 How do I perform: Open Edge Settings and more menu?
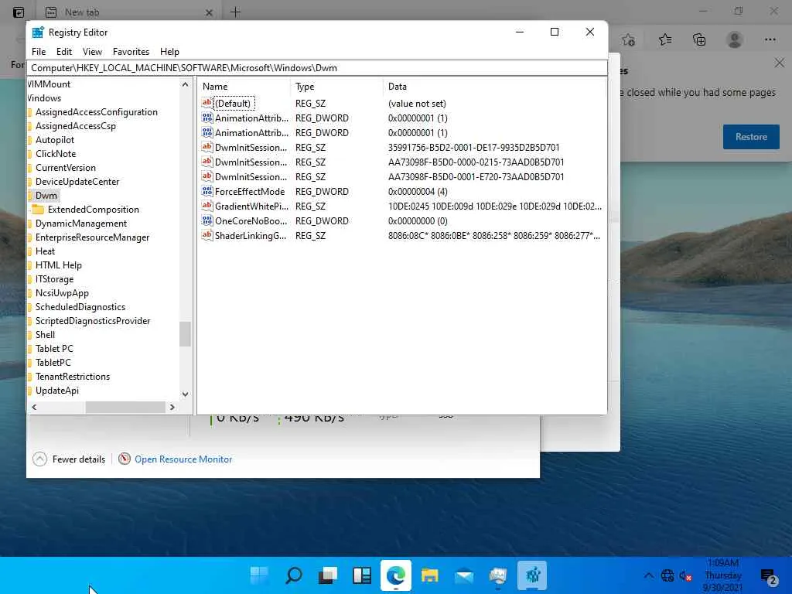(x=770, y=39)
